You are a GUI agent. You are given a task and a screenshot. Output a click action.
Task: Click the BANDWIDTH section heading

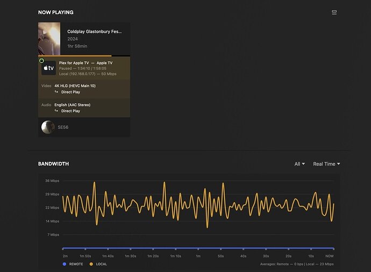(53, 163)
